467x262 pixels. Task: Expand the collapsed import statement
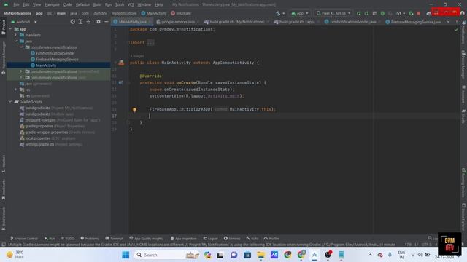[x=151, y=42]
